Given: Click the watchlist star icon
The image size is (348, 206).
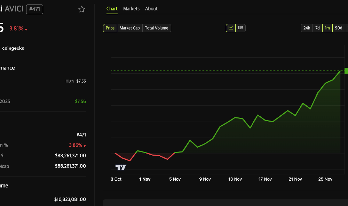Looking at the screenshot, I should pyautogui.click(x=81, y=9).
